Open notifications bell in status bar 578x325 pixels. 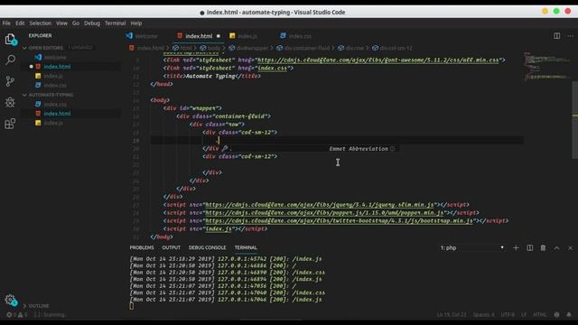pos(569,315)
